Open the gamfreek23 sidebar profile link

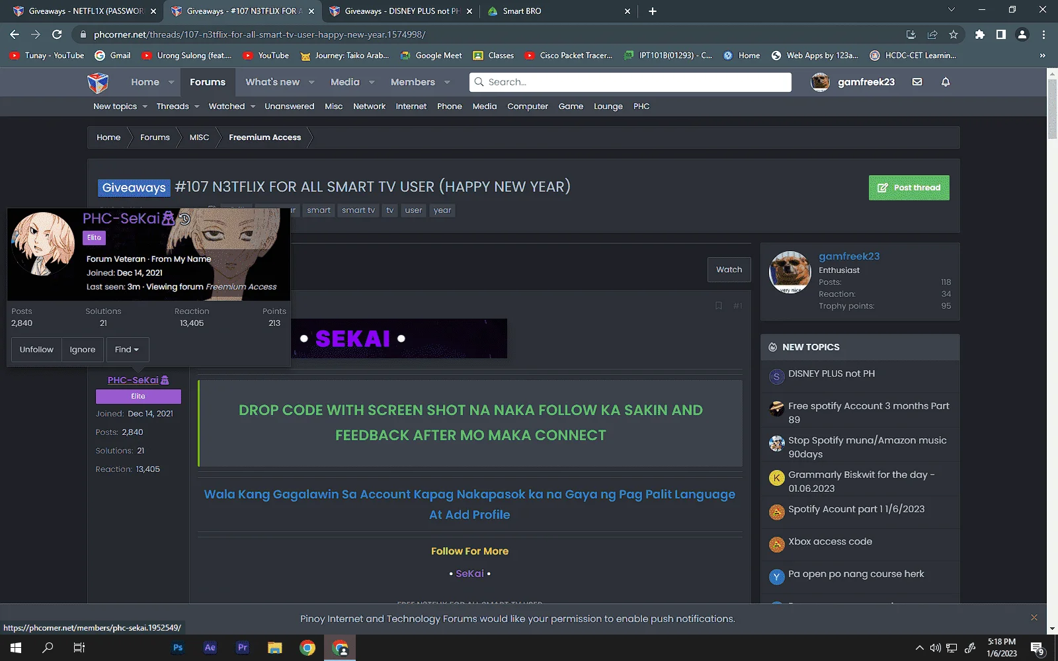(x=849, y=256)
